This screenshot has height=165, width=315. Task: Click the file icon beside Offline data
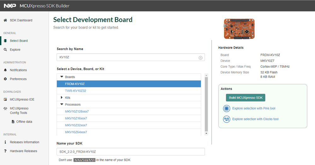[13, 121]
